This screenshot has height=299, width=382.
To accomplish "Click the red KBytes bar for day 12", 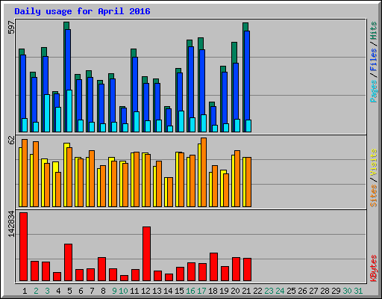I will click(146, 254).
